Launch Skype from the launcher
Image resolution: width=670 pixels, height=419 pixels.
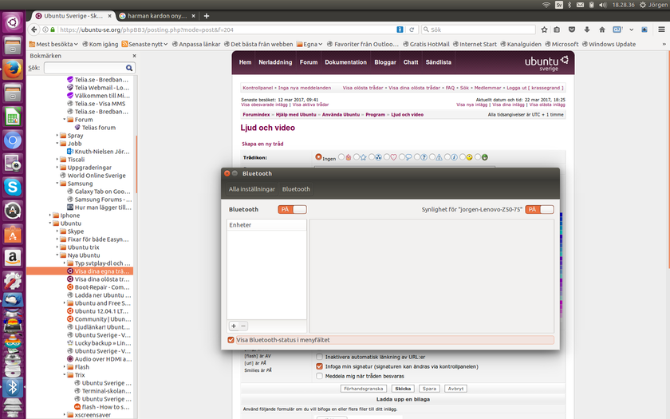click(13, 187)
